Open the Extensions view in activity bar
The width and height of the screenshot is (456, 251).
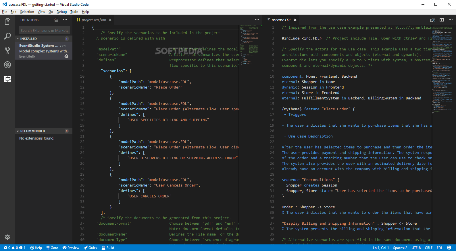coord(7,79)
